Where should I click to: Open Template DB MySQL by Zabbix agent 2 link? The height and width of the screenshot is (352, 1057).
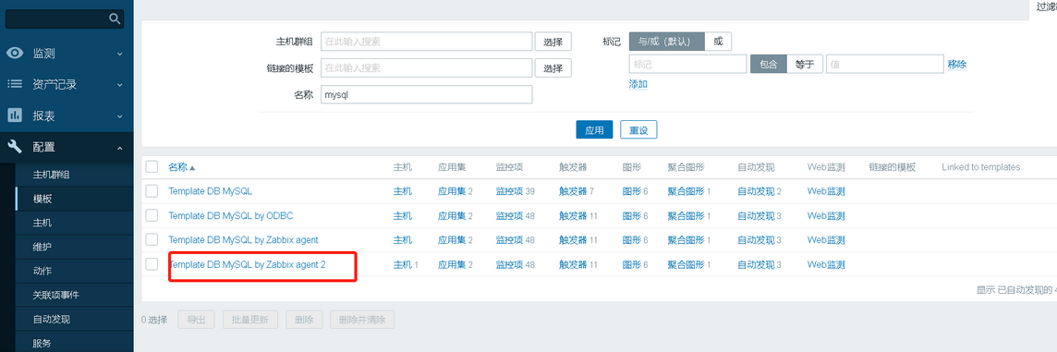pos(248,264)
